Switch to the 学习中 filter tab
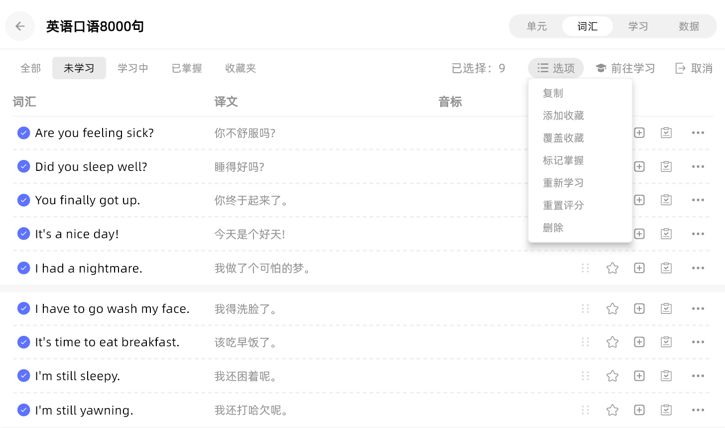 pos(133,68)
